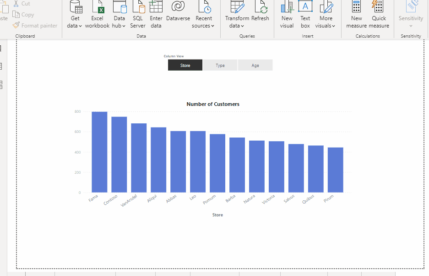Switch slicer to Type

point(220,65)
